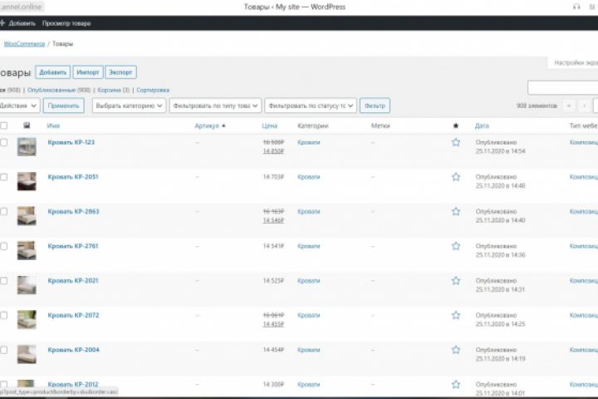Open the WooCommerce breadcrumb link
Viewport: 598px width, 399px height.
(24, 44)
